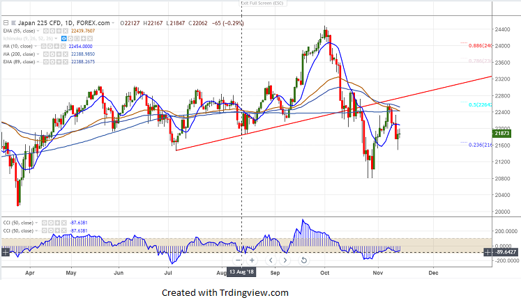Open Ichimoku indicator settings gear

coord(70,38)
